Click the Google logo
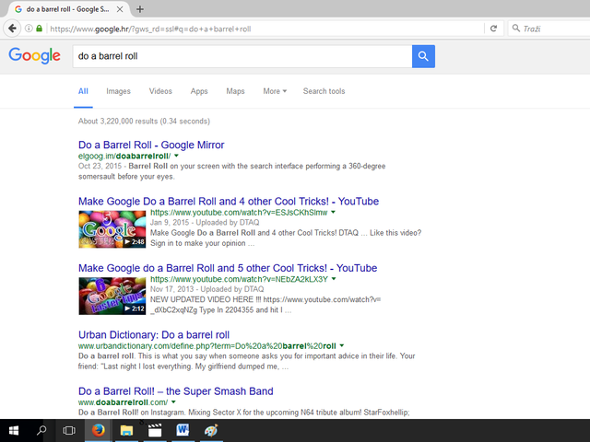 [35, 55]
